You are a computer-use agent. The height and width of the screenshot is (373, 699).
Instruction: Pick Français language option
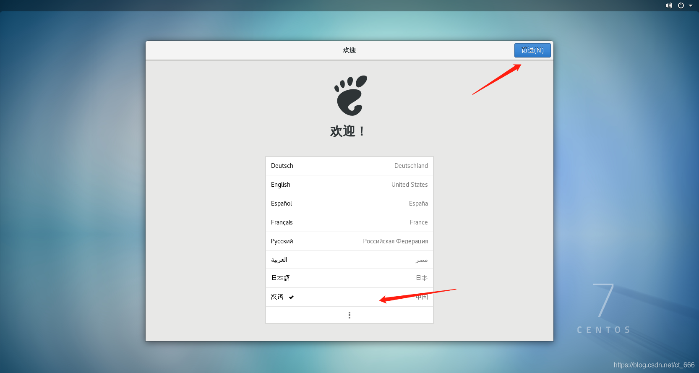tap(349, 222)
